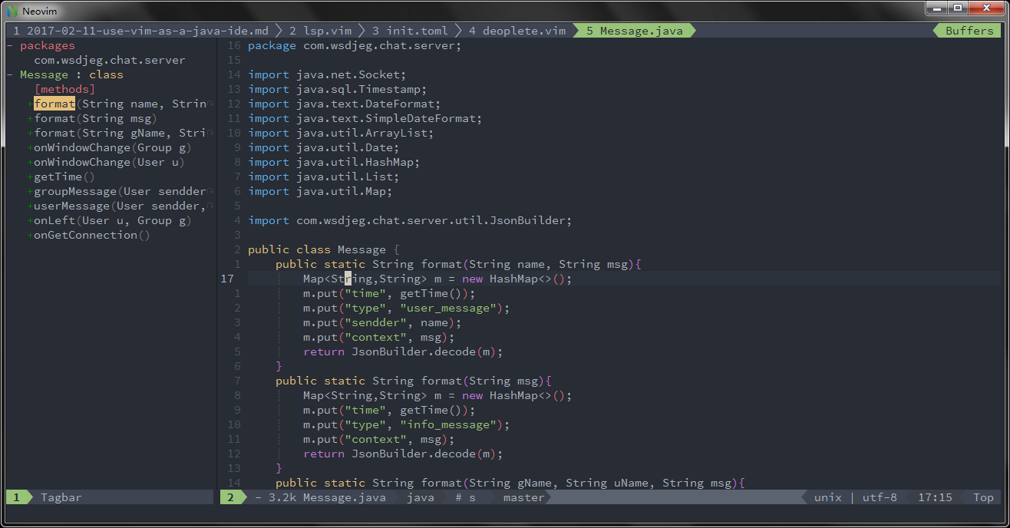
Task: Click the import com.wsdjeg.chat.server.util.JsonBuilder; line
Action: click(410, 220)
